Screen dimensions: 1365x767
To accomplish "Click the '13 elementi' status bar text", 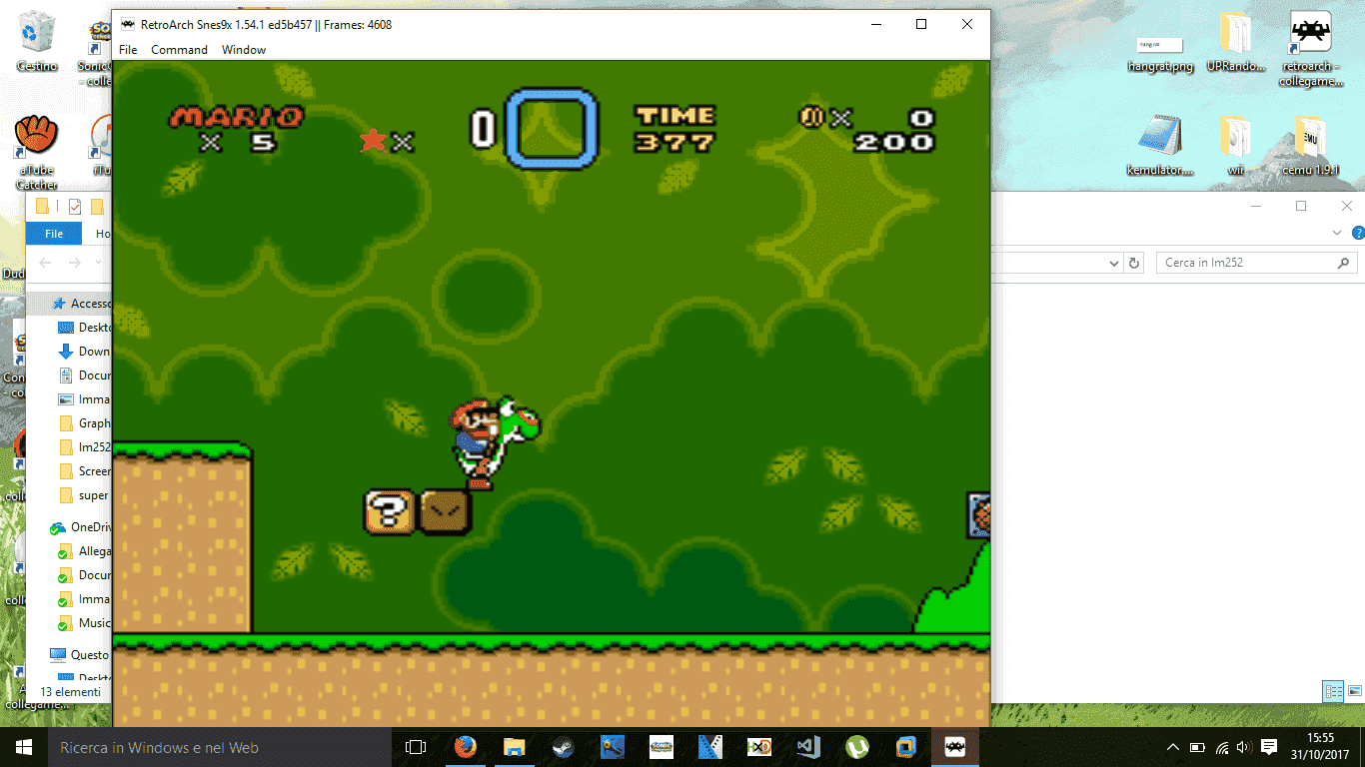I will pyautogui.click(x=70, y=691).
